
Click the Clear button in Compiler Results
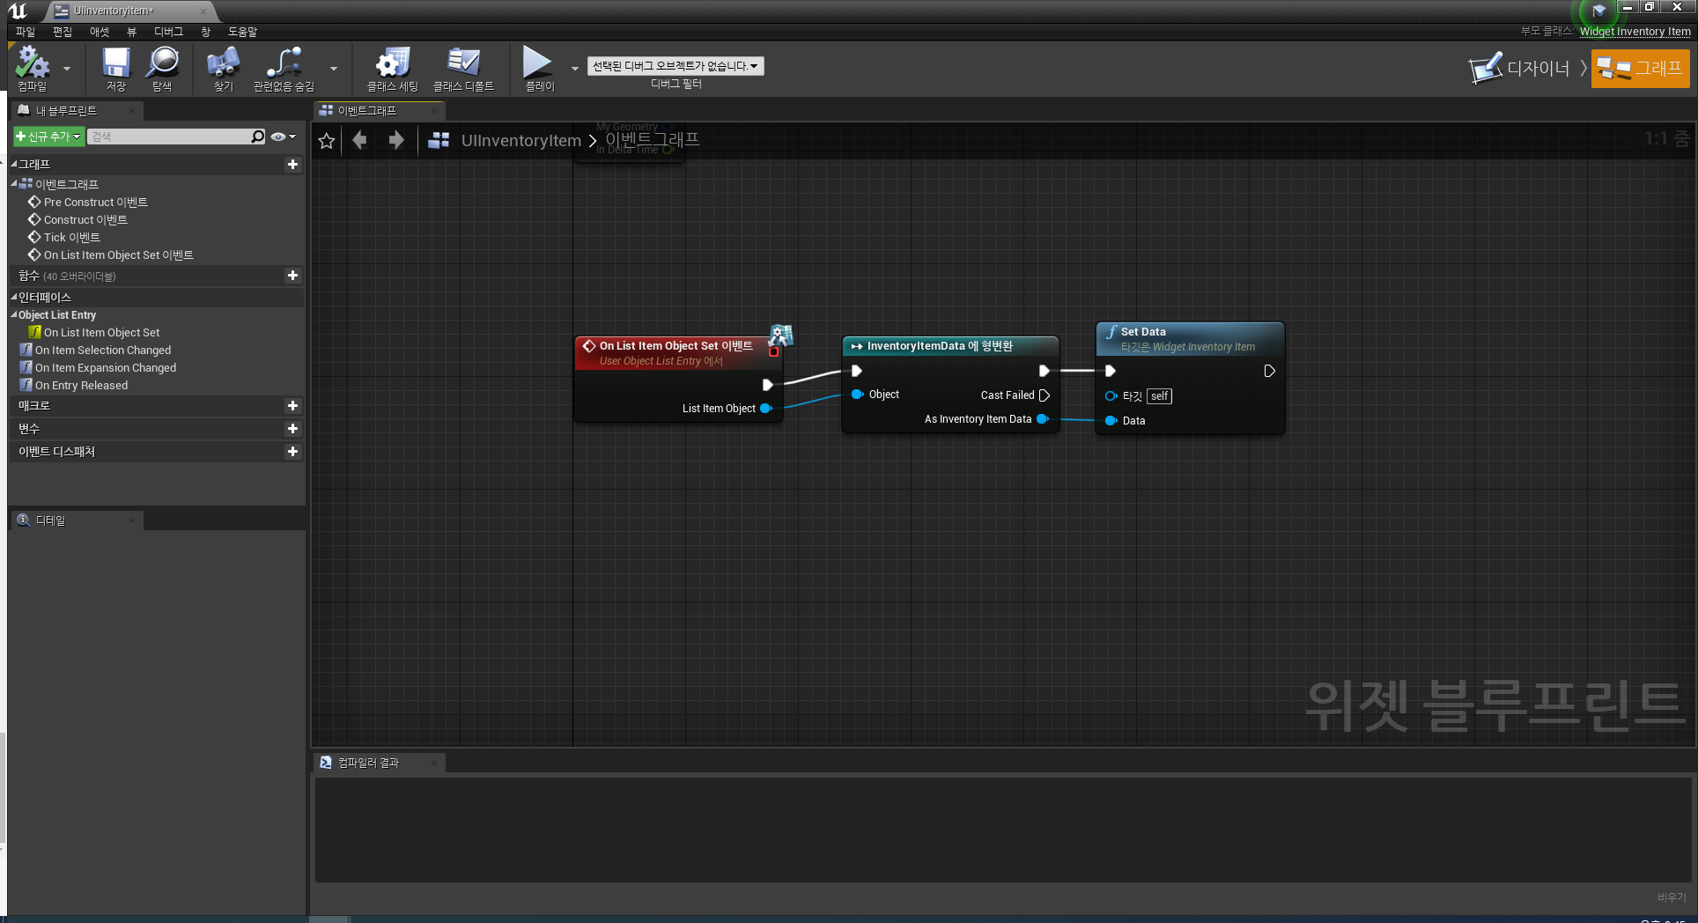click(x=1671, y=897)
